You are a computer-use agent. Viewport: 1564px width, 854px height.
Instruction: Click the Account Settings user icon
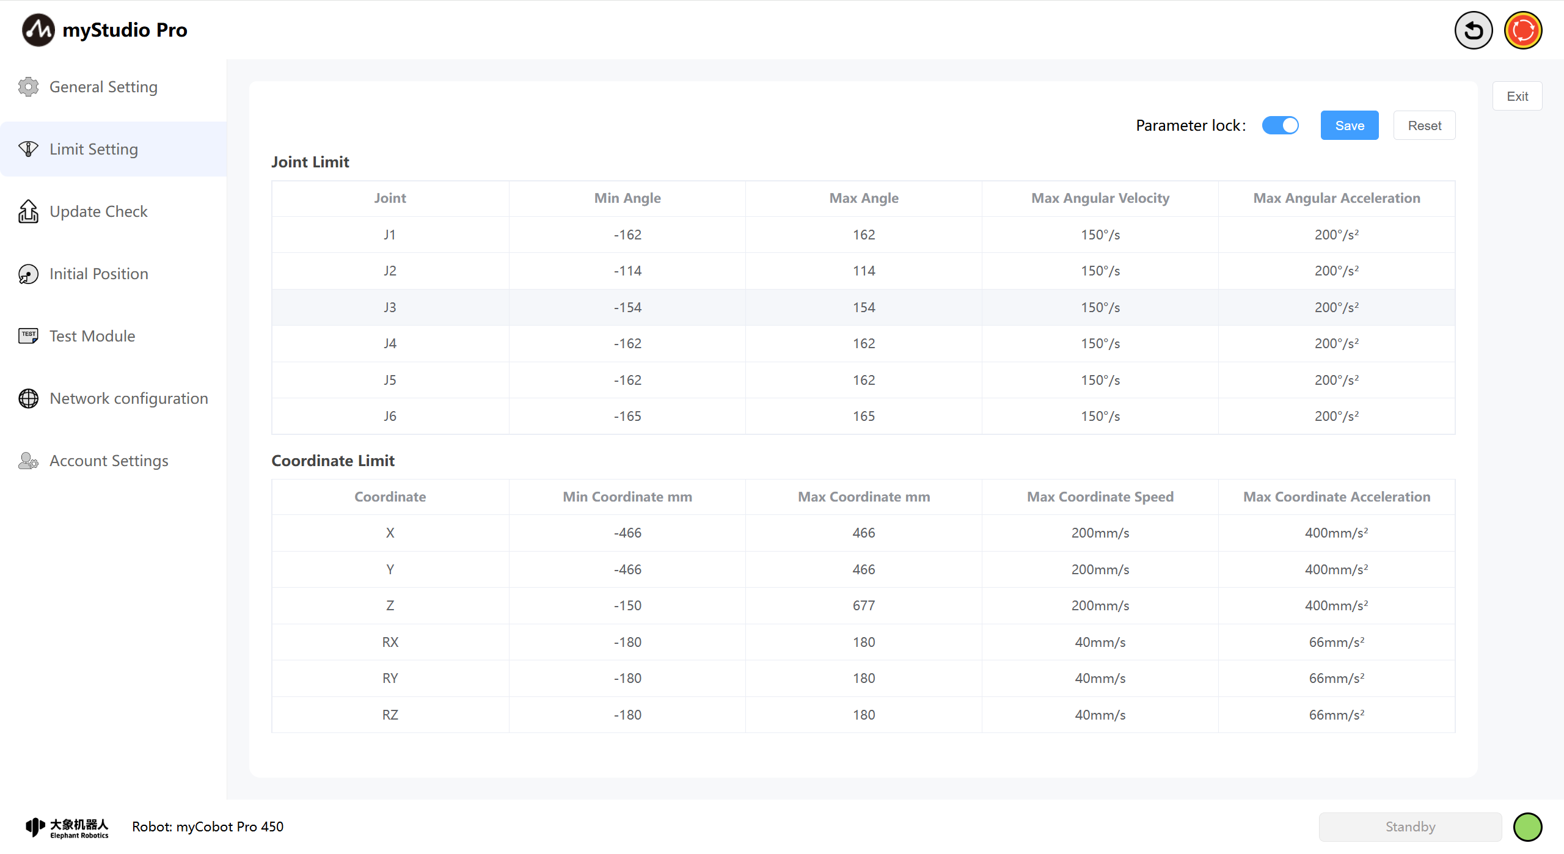click(28, 461)
